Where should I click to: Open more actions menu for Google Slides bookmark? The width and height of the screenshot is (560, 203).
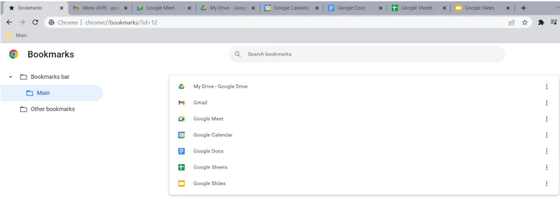coord(546,183)
